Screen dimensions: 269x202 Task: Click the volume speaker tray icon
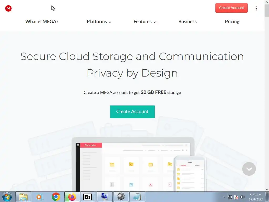pyautogui.click(x=242, y=197)
